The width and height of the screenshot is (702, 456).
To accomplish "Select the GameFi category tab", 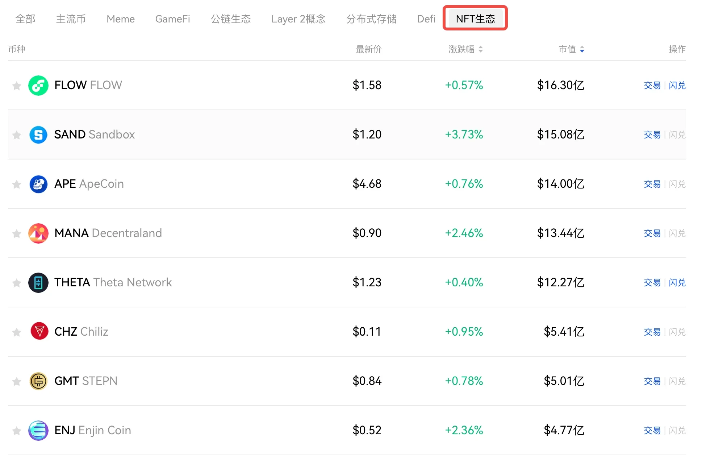I will pos(172,19).
